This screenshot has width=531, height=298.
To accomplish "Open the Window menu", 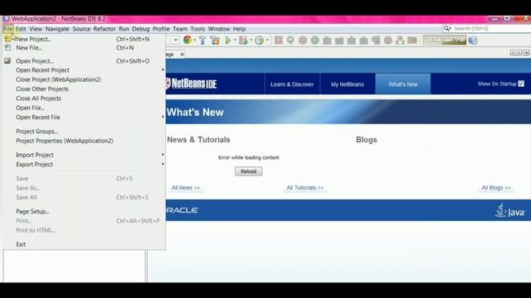I will click(x=219, y=29).
